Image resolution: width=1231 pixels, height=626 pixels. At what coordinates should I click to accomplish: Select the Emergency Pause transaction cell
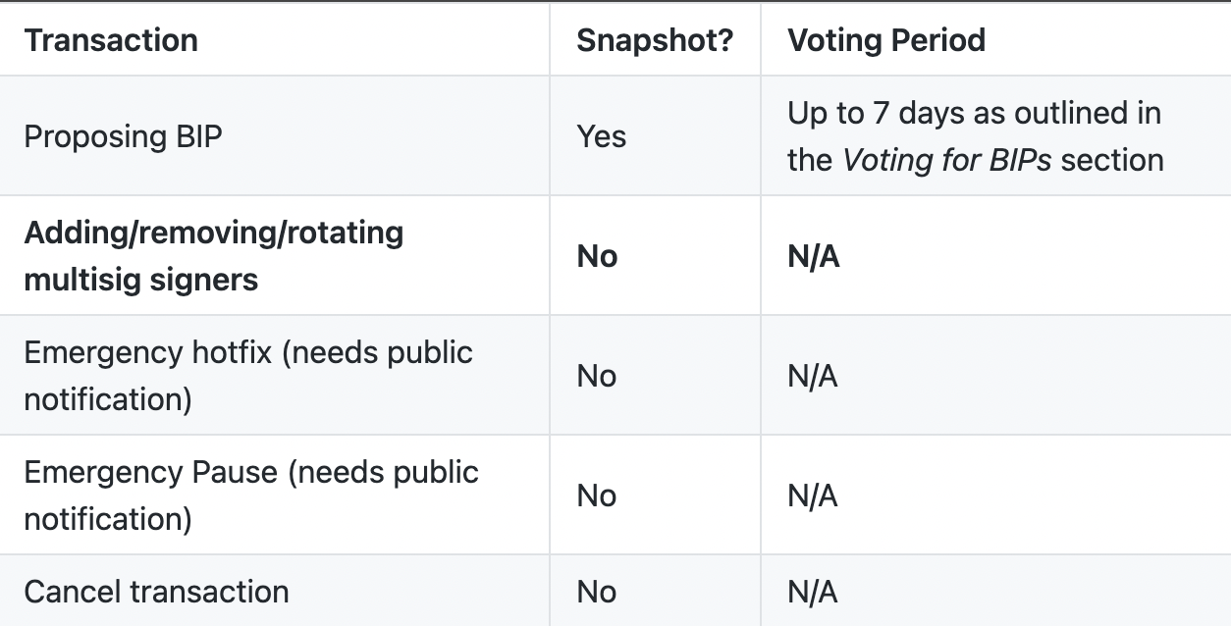point(251,496)
